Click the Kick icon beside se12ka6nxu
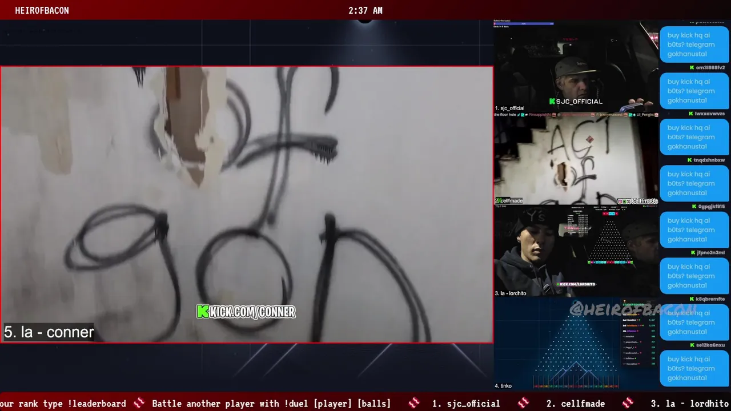Viewport: 731px width, 411px height. point(692,345)
